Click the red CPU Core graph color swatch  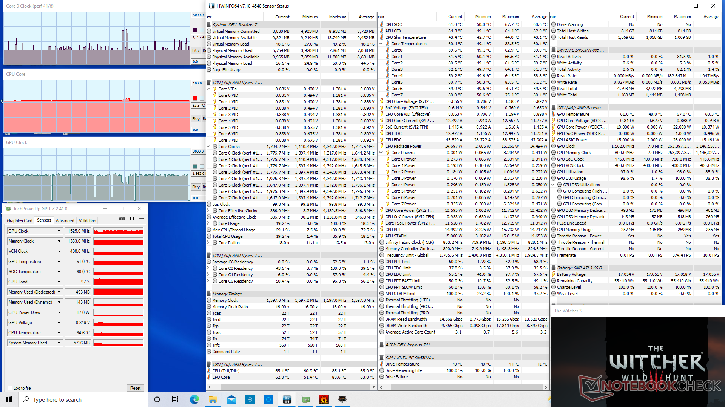tap(195, 98)
